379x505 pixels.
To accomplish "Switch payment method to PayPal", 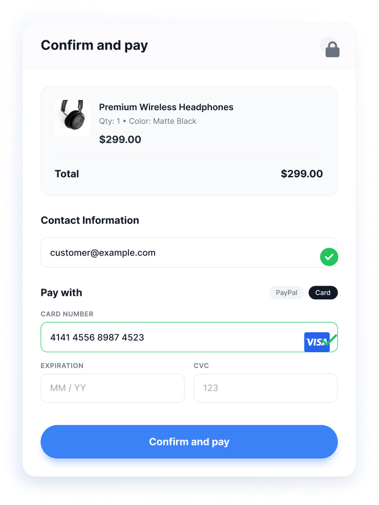I will (x=286, y=293).
